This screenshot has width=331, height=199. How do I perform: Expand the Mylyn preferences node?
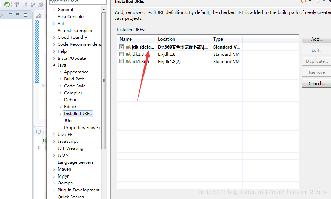coord(54,176)
